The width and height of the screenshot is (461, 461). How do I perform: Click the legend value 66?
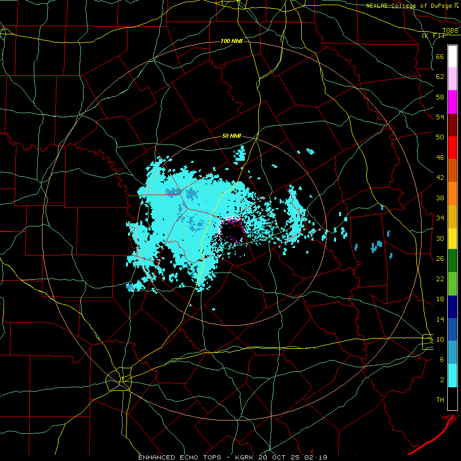click(440, 56)
